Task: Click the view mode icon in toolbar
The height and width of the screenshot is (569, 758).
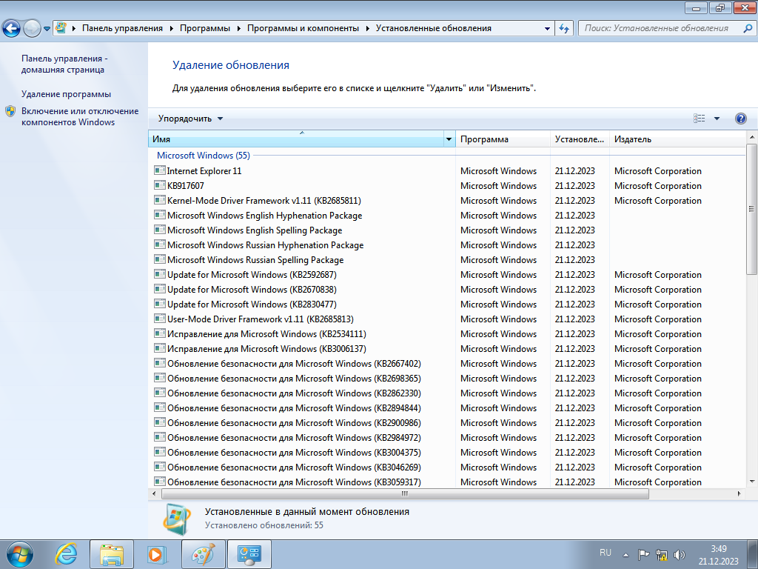Action: point(700,119)
